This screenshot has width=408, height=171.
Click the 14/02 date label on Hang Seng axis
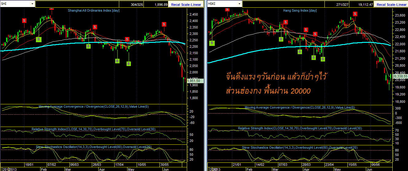[260, 164]
